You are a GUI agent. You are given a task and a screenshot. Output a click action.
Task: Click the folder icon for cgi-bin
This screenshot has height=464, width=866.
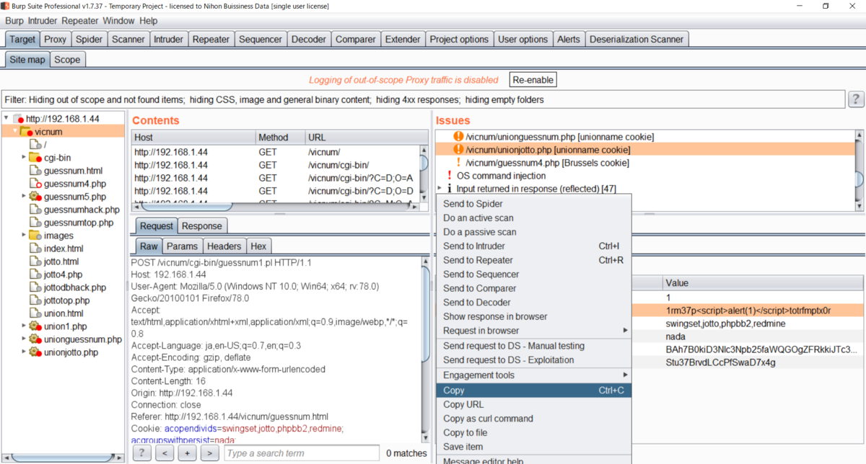pyautogui.click(x=35, y=158)
